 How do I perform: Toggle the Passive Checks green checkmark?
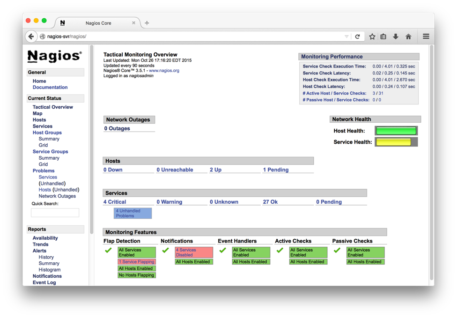[x=337, y=251]
